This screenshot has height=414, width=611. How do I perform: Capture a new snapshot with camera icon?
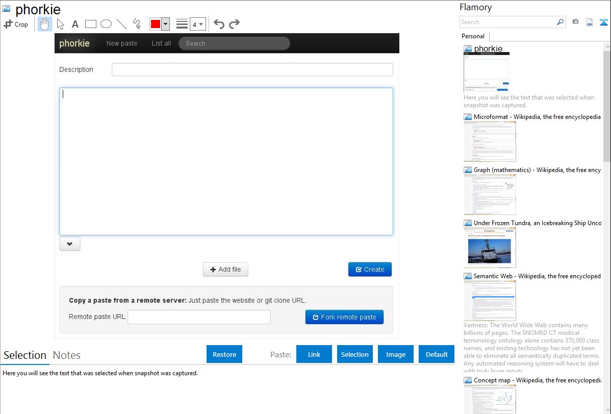click(575, 22)
